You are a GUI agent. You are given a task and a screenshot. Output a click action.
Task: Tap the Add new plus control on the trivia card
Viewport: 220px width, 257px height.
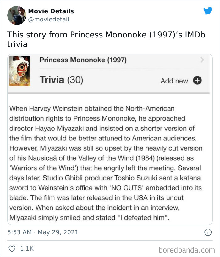(198, 81)
